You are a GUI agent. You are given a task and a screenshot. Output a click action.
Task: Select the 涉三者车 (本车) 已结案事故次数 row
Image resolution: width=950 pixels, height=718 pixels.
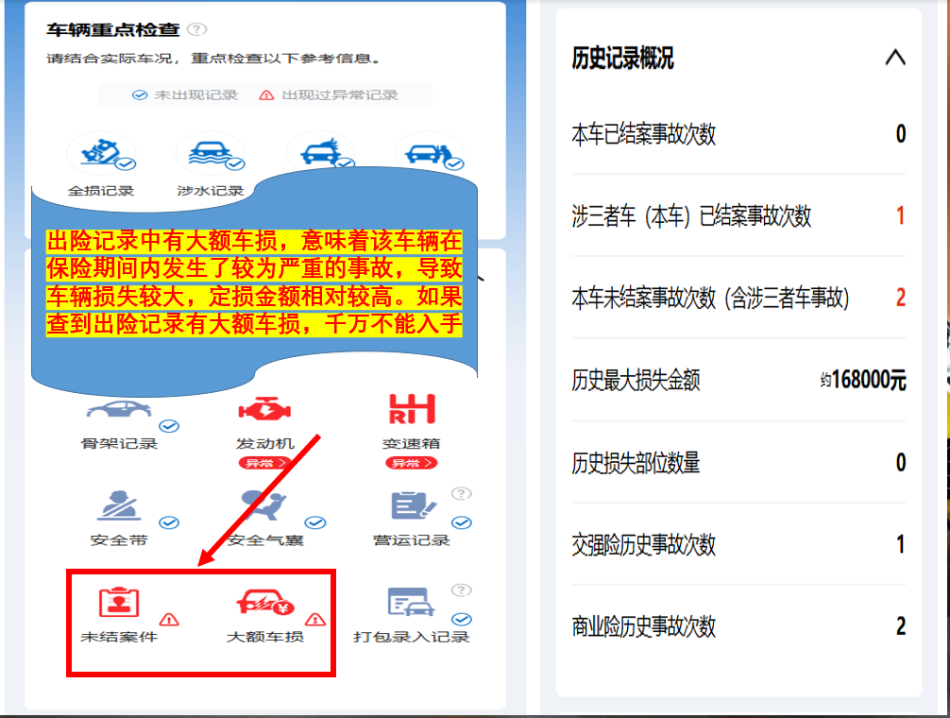pyautogui.click(x=738, y=215)
